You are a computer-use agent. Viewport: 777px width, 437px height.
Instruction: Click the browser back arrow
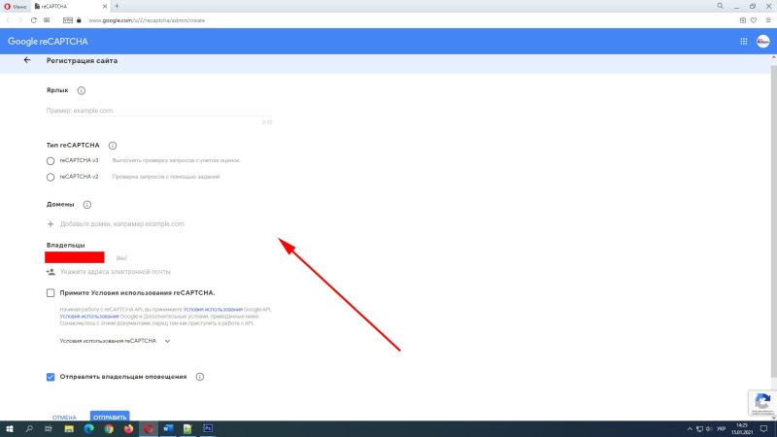click(x=8, y=20)
